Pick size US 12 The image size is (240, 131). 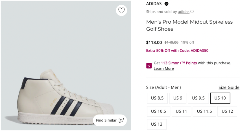point(227,111)
